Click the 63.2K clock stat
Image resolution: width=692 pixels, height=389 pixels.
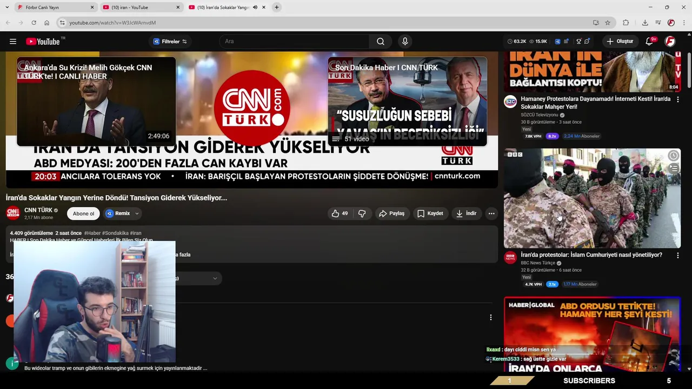[x=517, y=42]
